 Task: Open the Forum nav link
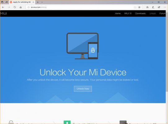point(162,13)
